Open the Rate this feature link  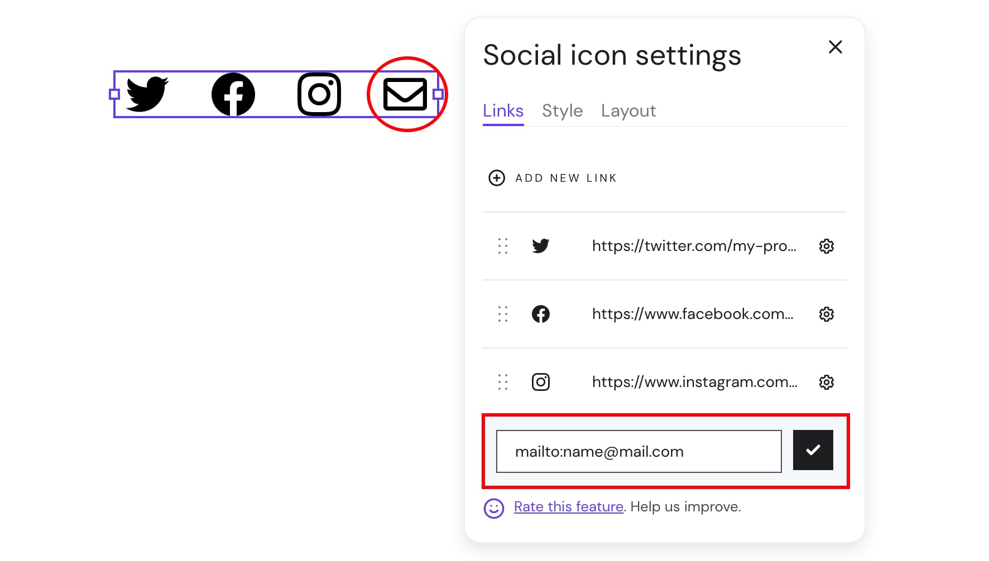(x=568, y=507)
